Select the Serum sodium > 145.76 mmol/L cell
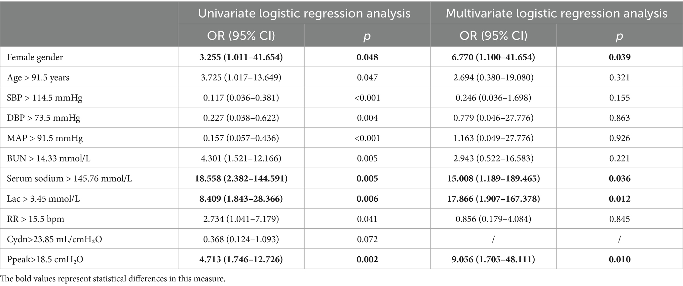The image size is (683, 286). [x=70, y=179]
